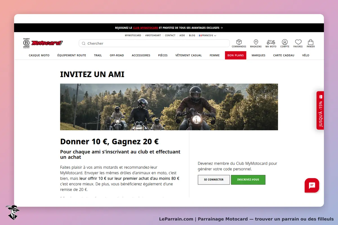338x225 pixels.
Task: Open the Carte Cadeau menu
Action: click(x=284, y=55)
